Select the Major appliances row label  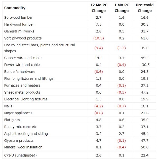coord(18,113)
